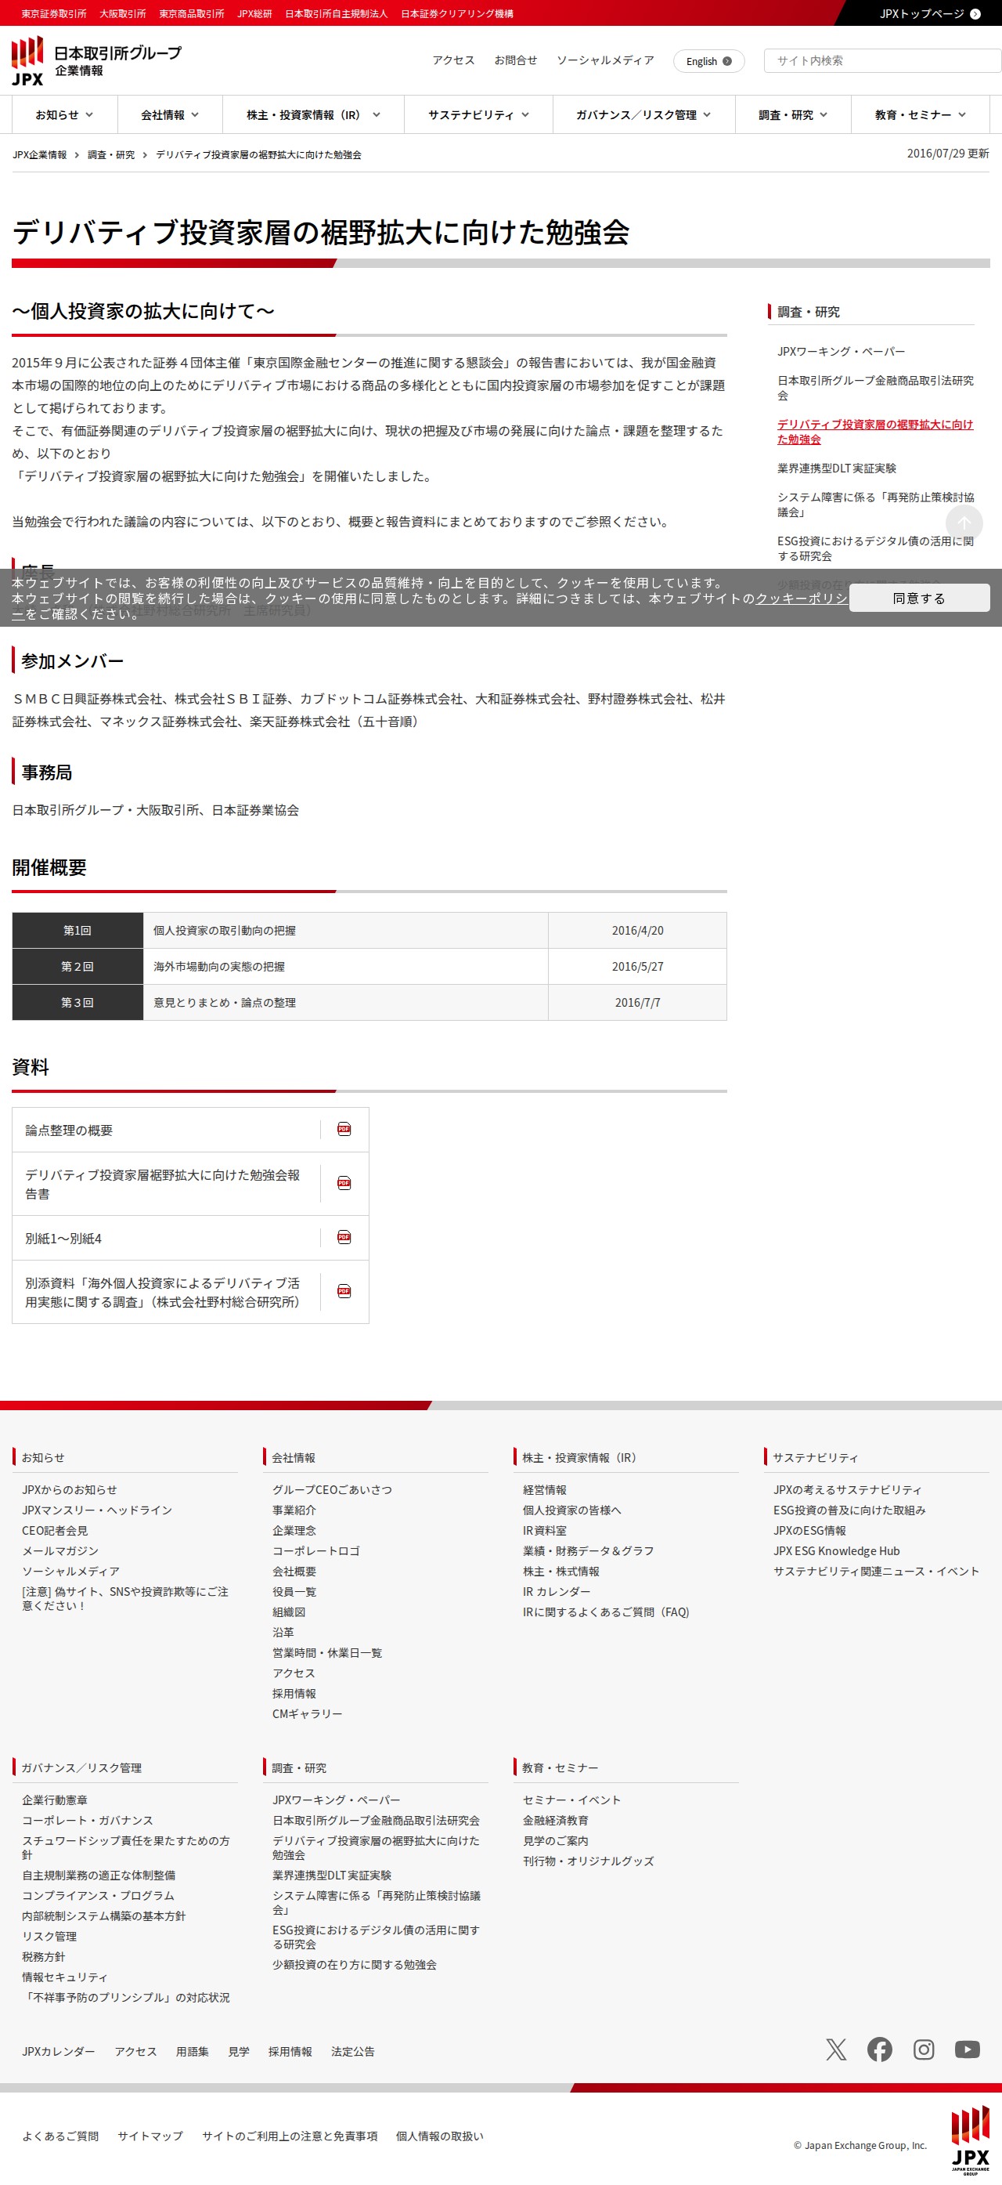Open footer link 企業行動憲章
This screenshot has width=1002, height=2185.
tap(54, 1800)
